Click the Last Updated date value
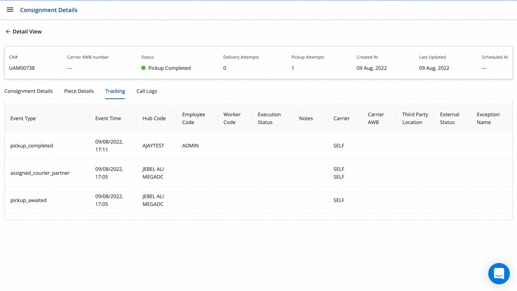This screenshot has height=291, width=517. [434, 68]
